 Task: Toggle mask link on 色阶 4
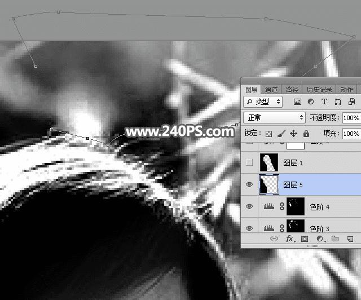[282, 206]
